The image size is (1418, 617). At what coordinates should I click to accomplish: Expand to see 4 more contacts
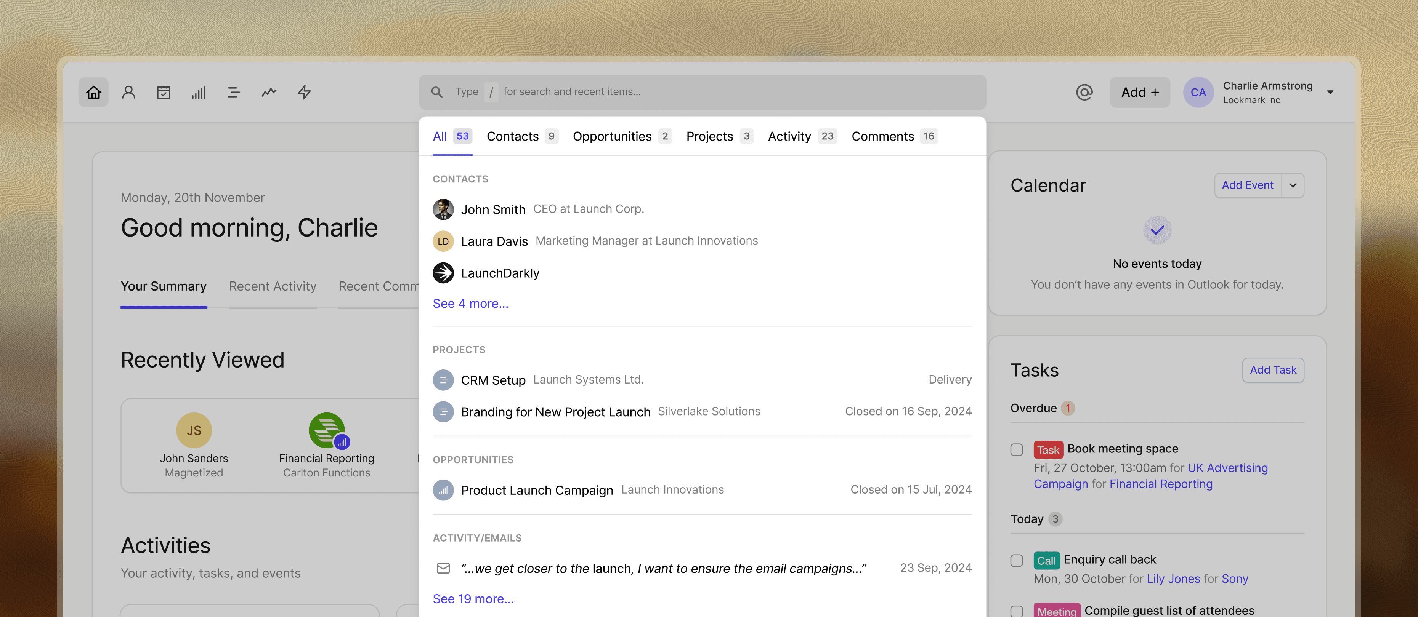470,303
